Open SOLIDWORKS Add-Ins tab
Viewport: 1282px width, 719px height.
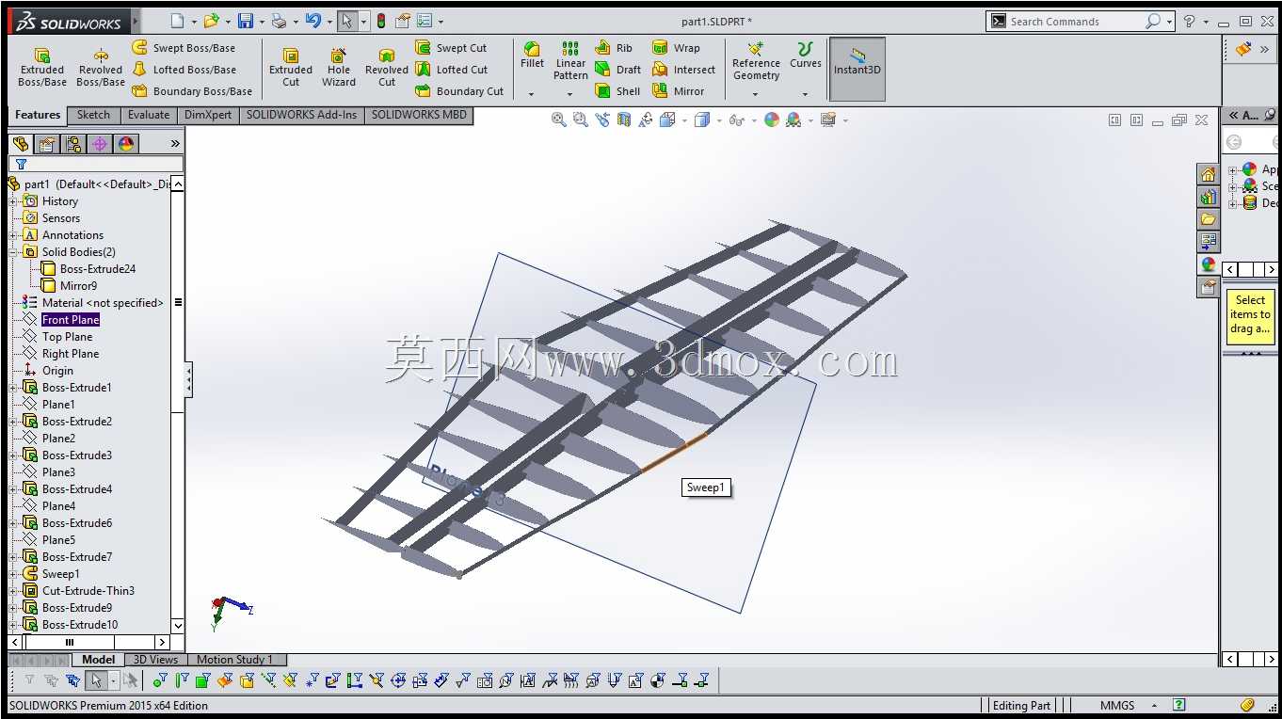pos(302,115)
